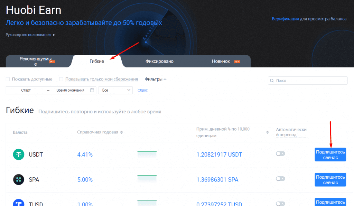Viewport: 354px width, 206px height.
Task: Click the Валюта column header
Action: click(x=20, y=132)
